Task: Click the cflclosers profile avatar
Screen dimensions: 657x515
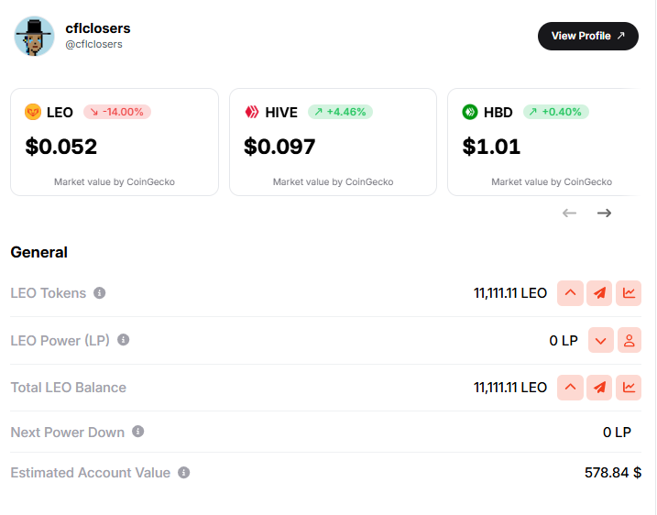Action: coord(34,36)
